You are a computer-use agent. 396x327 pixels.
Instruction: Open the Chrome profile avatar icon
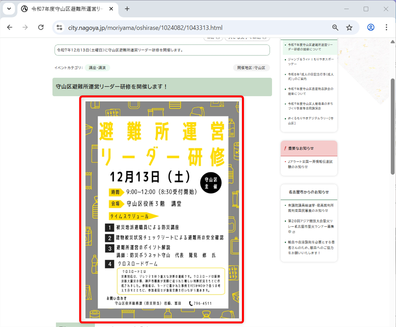(x=370, y=27)
